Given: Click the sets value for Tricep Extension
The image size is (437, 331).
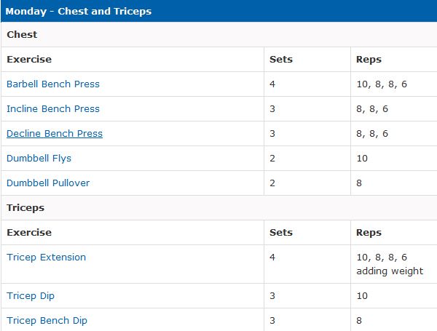Looking at the screenshot, I should (272, 257).
